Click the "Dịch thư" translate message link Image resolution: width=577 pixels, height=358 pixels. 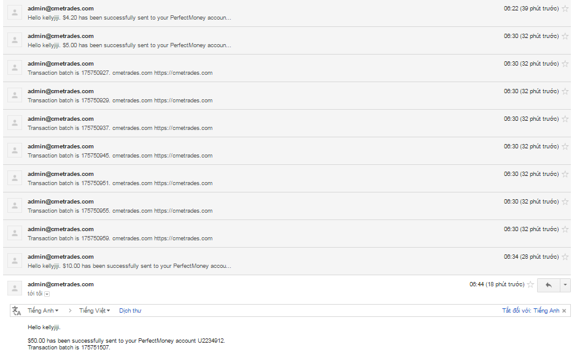(x=130, y=311)
